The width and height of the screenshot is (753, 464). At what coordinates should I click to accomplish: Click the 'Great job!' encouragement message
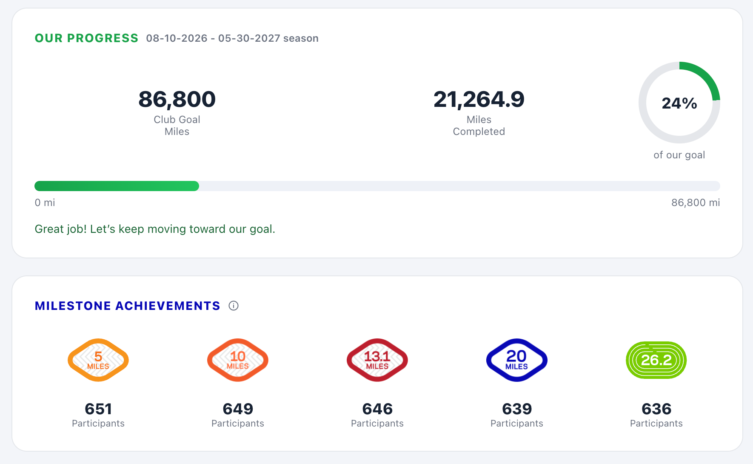[x=155, y=229]
